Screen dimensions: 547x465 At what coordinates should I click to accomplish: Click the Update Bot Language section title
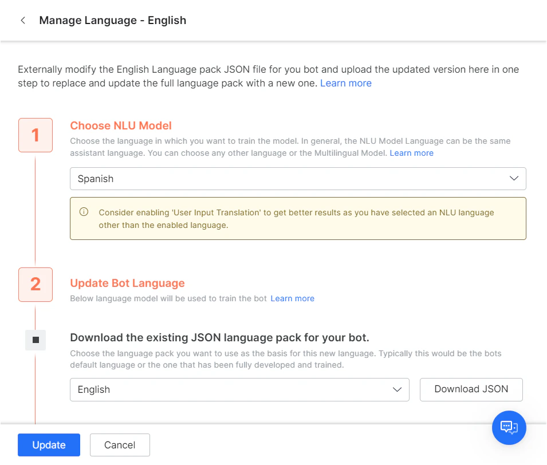coord(127,283)
